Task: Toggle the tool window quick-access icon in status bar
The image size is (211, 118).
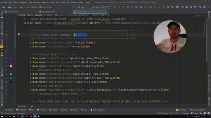Action: tap(2, 113)
